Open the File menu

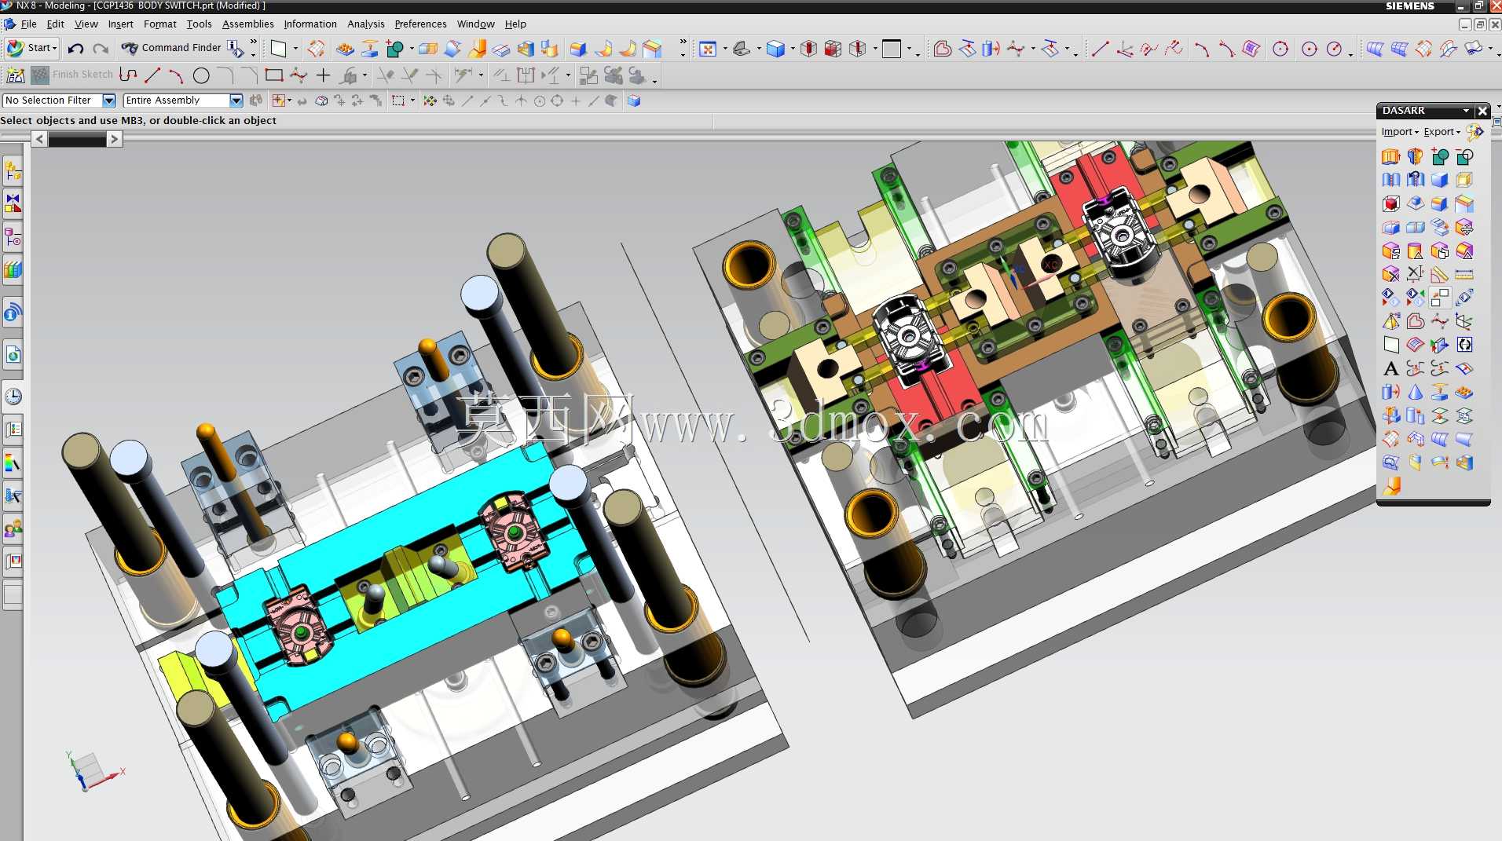coord(28,24)
